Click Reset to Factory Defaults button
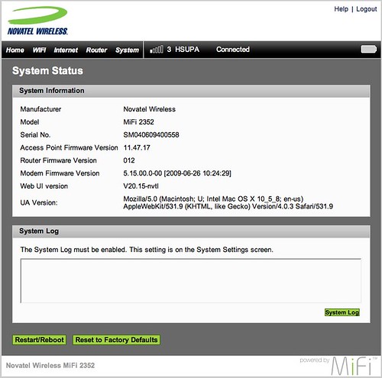Viewport: 382px width, 378px height. (x=116, y=340)
